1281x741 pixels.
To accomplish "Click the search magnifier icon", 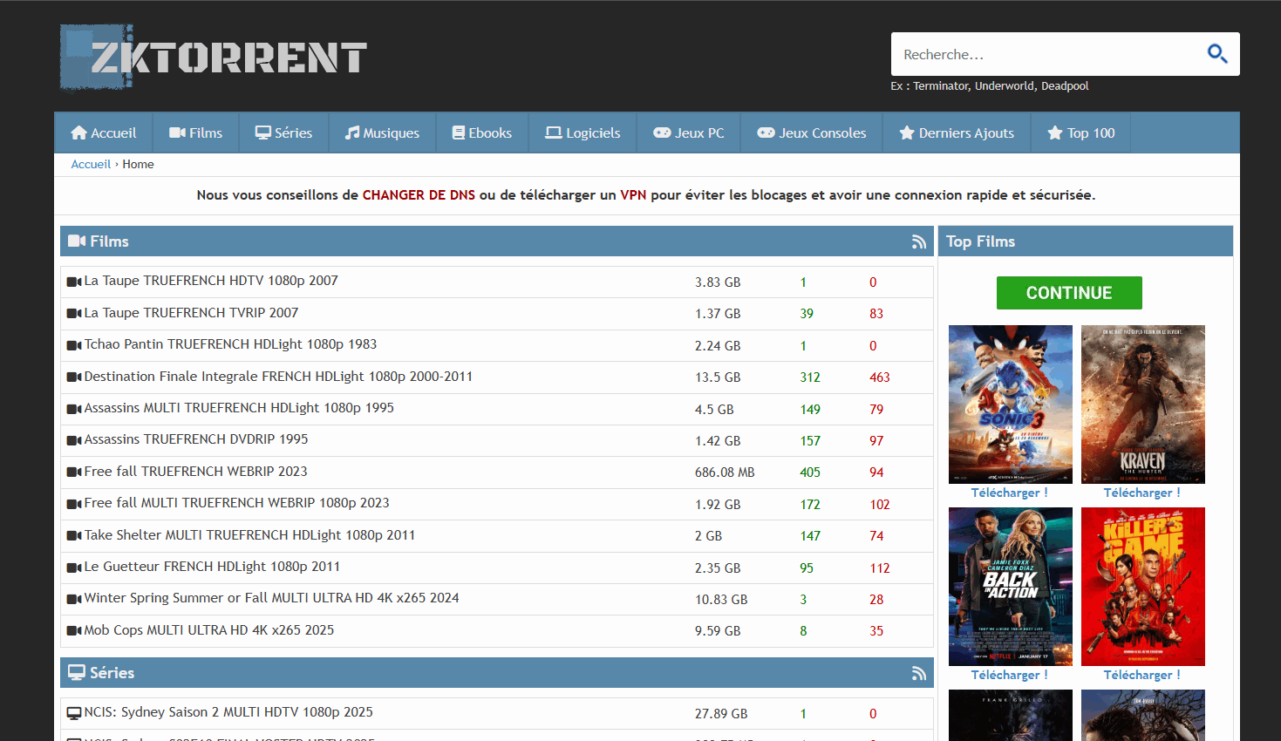I will click(x=1217, y=54).
